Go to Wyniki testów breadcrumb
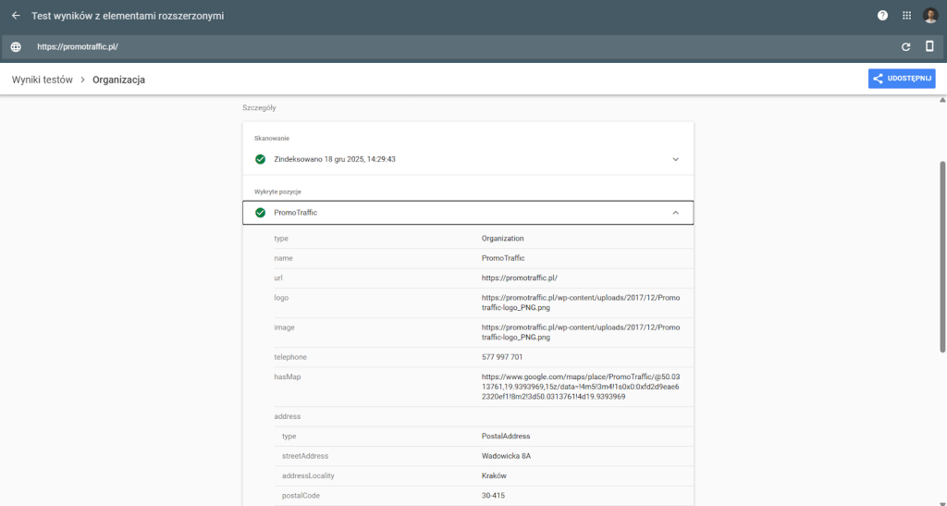Image resolution: width=947 pixels, height=506 pixels. [42, 80]
